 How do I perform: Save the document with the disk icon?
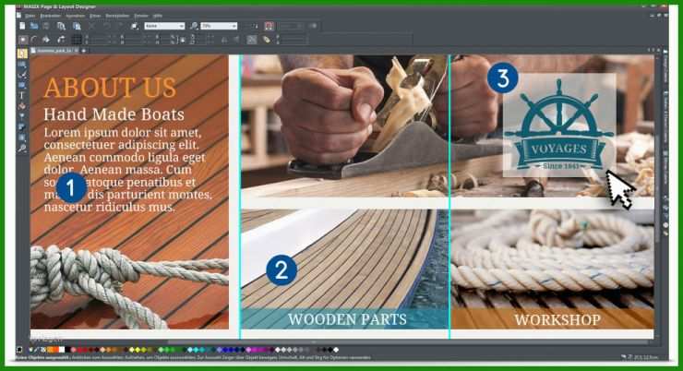coord(46,26)
